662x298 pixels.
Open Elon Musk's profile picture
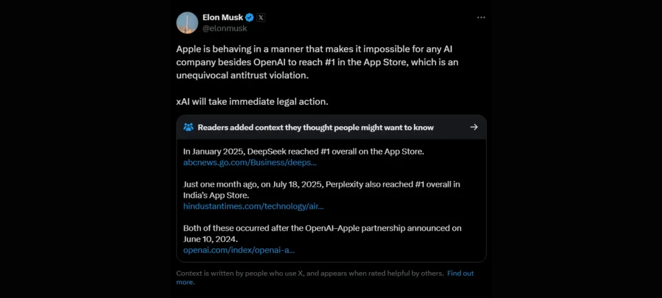point(187,23)
